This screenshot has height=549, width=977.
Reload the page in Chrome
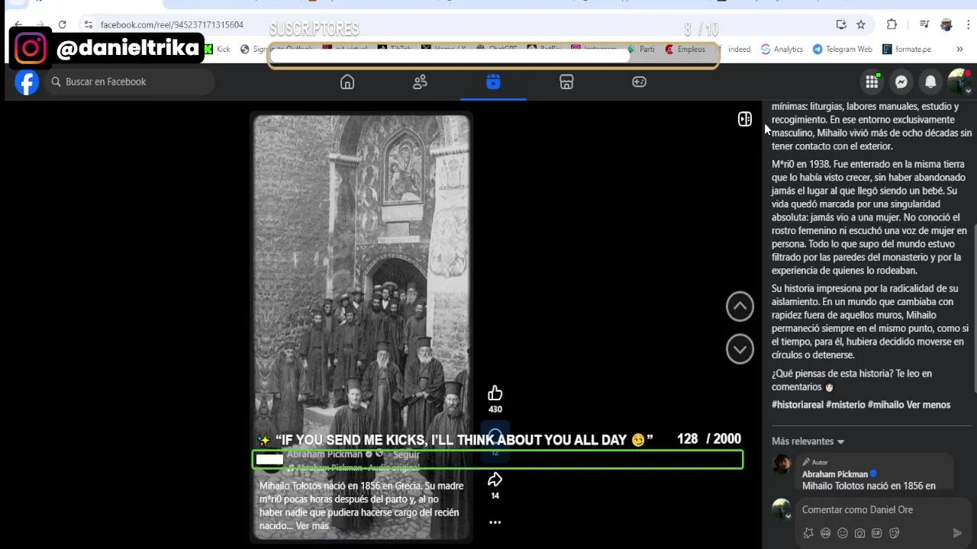point(62,24)
